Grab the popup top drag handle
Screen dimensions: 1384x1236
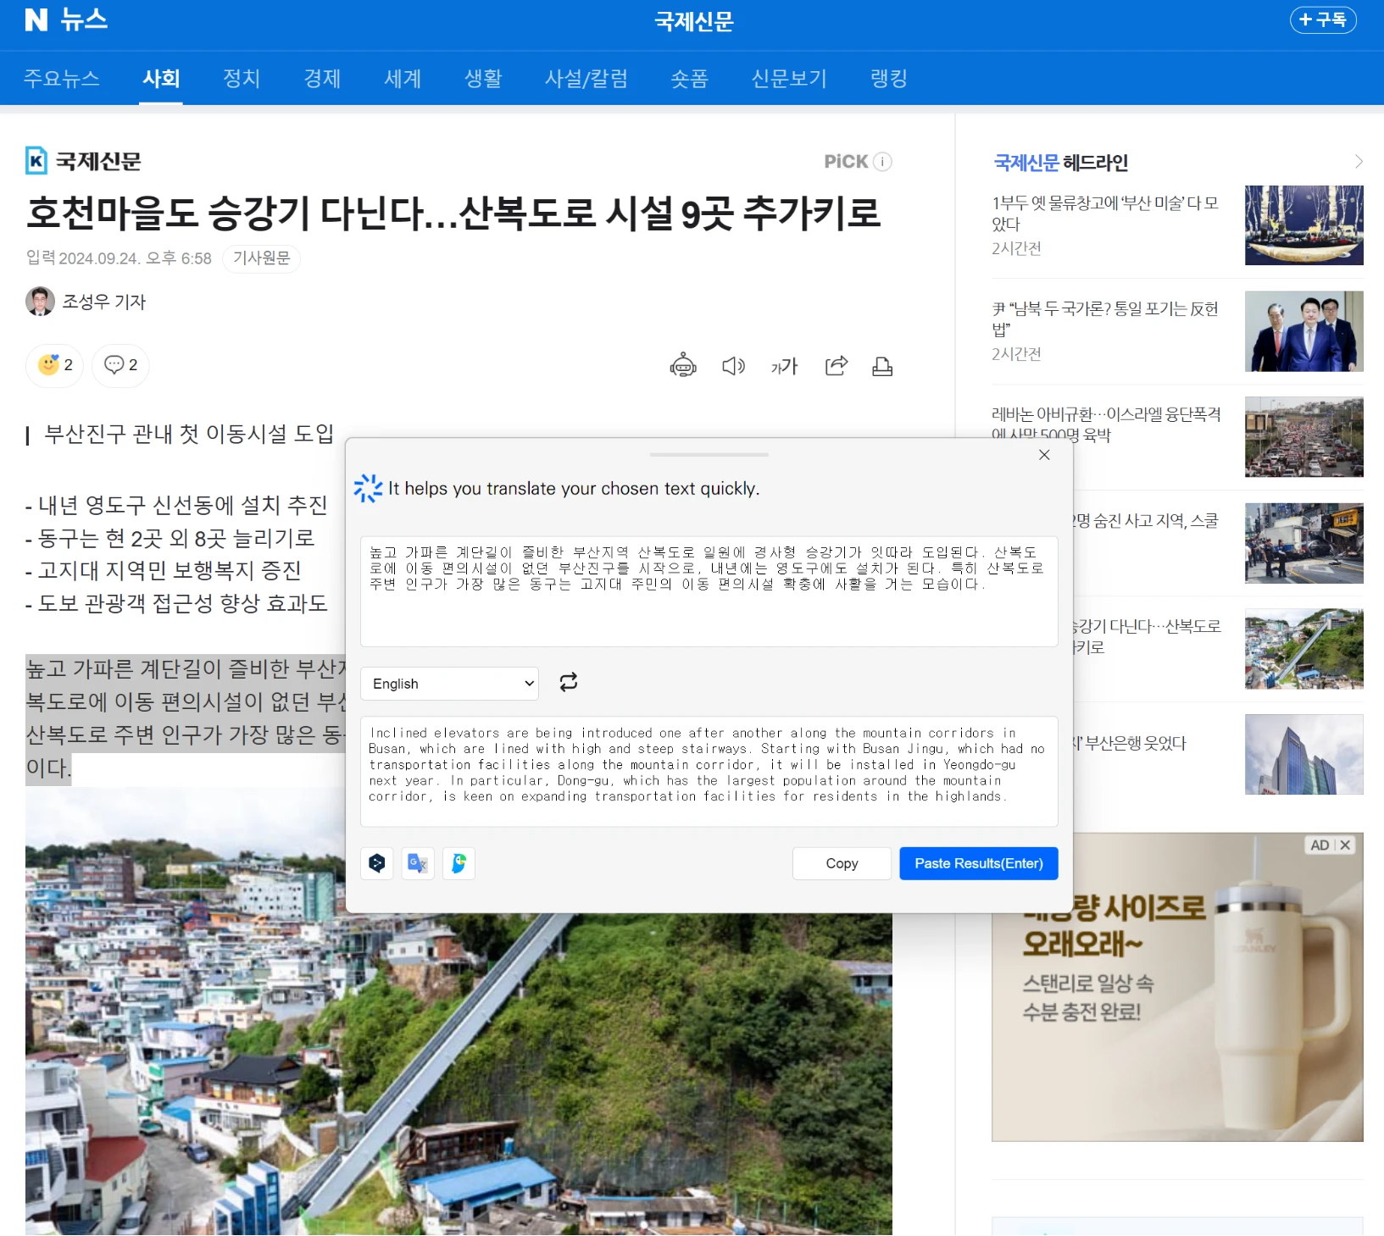[x=709, y=455]
